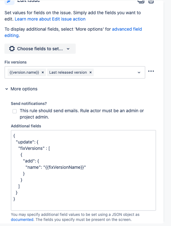
Task: Open the three-dot menu beside Fix versions
Action: tap(151, 71)
